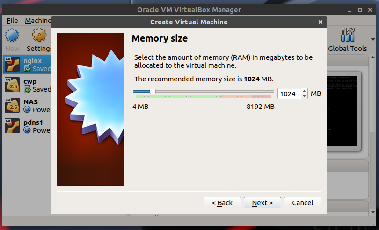
Task: Click the memory size MB input field
Action: click(289, 93)
